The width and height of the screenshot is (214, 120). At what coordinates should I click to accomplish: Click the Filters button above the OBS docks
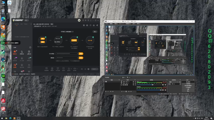click(x=129, y=77)
